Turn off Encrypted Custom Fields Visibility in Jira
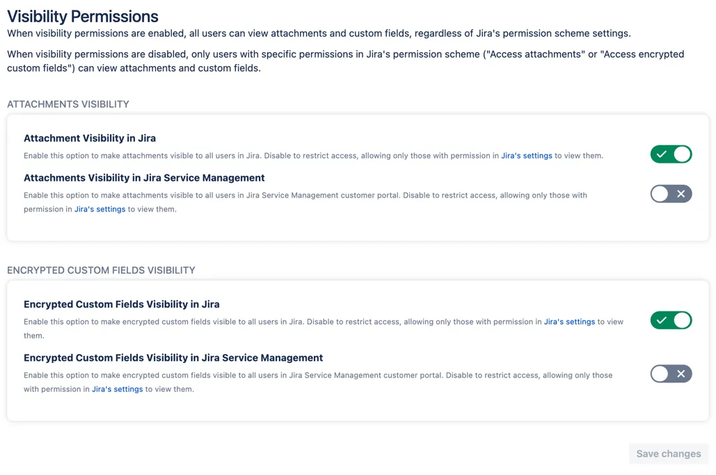This screenshot has height=475, width=716. [x=671, y=321]
